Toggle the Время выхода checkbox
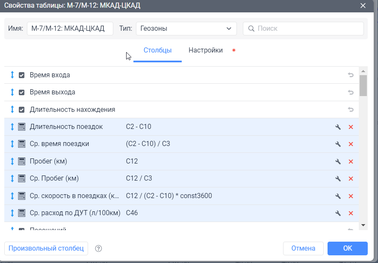 point(22,92)
